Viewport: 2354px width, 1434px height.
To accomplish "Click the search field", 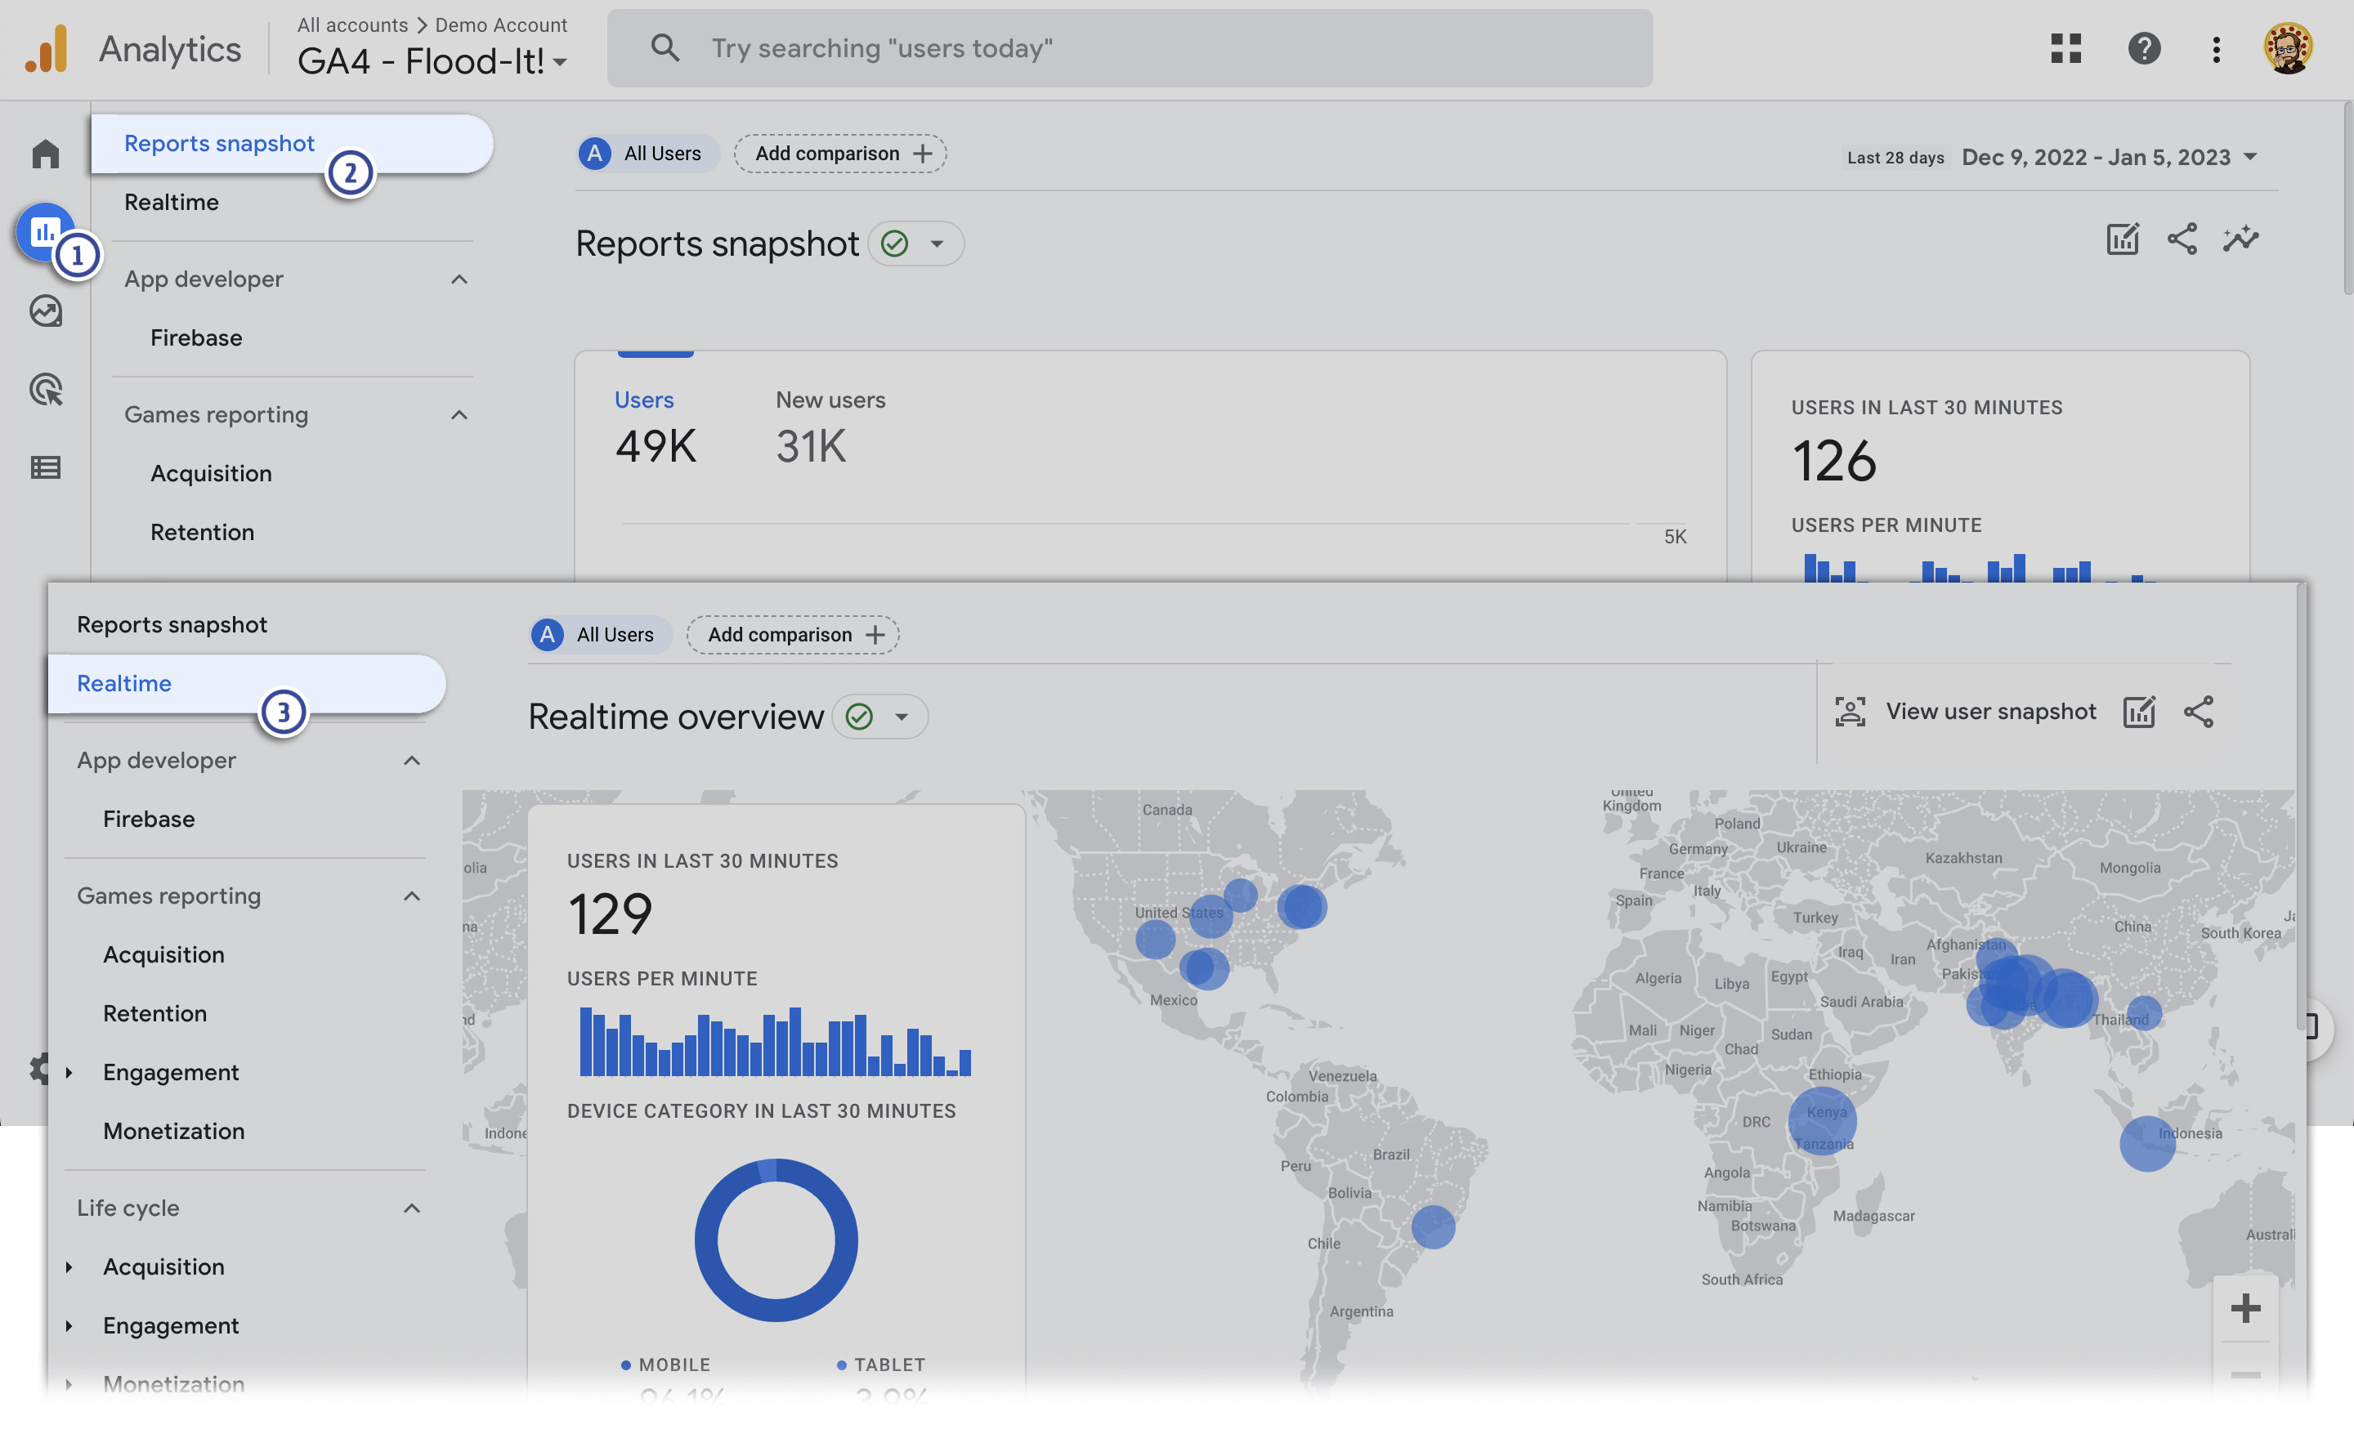I will (x=1130, y=47).
